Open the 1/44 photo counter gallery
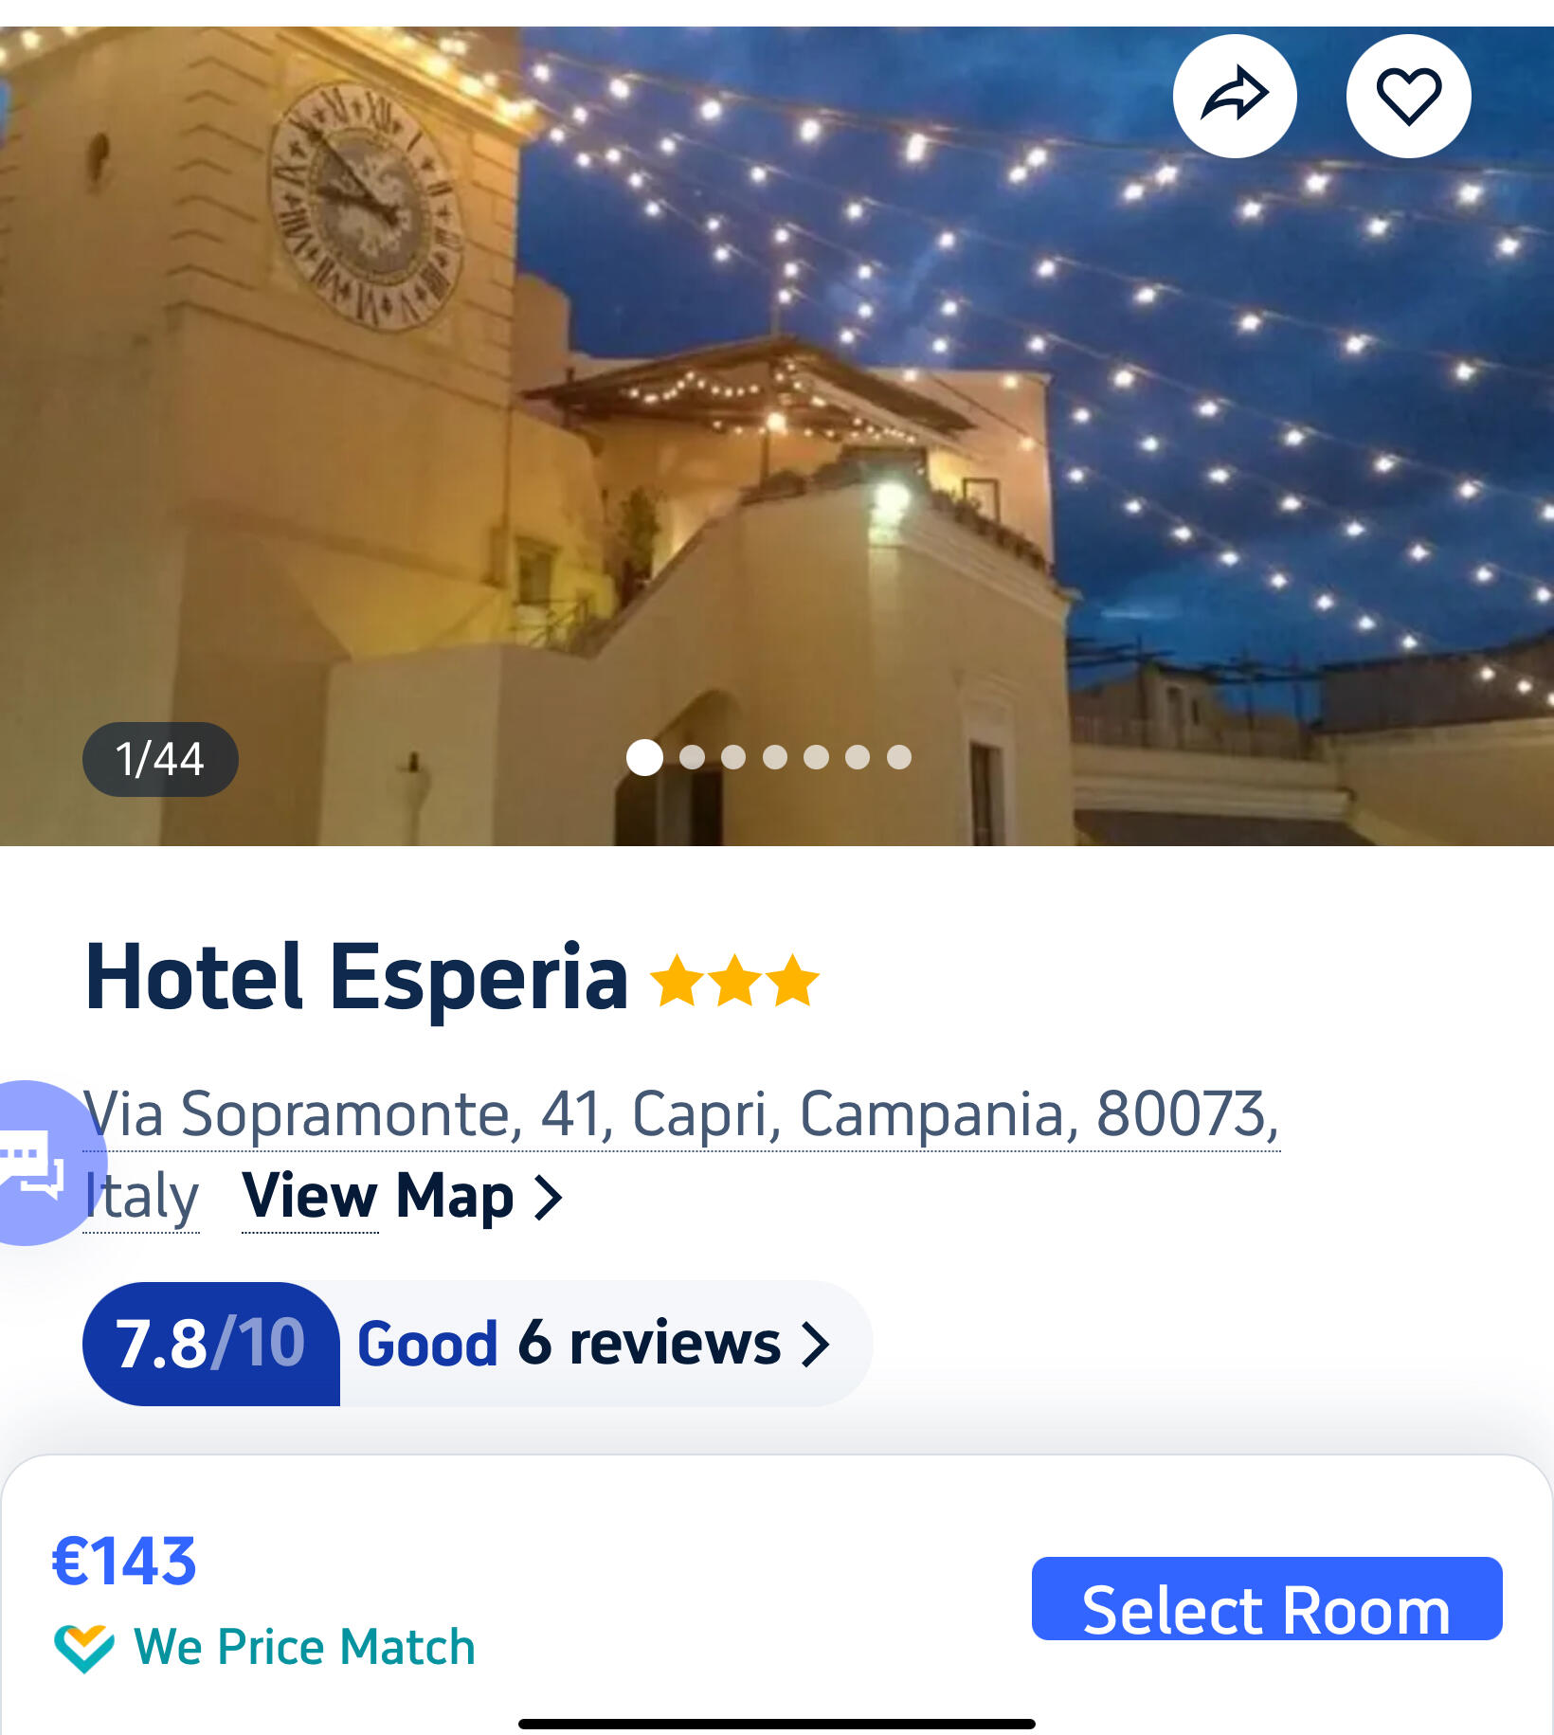Image resolution: width=1554 pixels, height=1735 pixels. [160, 759]
